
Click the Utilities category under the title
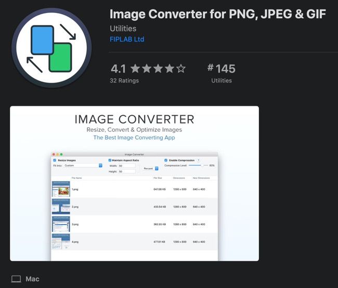pyautogui.click(x=123, y=29)
